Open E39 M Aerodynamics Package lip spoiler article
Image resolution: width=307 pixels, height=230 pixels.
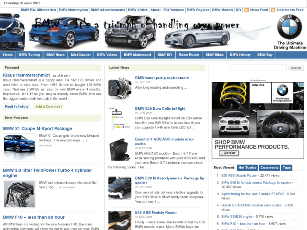point(169,181)
